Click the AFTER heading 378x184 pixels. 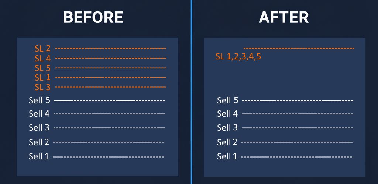pyautogui.click(x=284, y=17)
